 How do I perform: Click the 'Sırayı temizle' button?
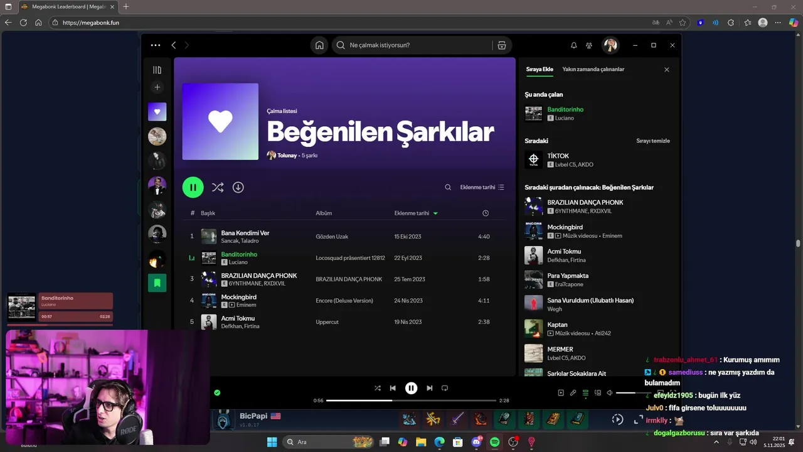pos(653,141)
